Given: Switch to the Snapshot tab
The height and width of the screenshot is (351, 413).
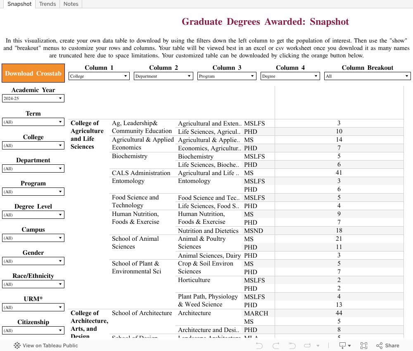Looking at the screenshot, I should pos(19,4).
